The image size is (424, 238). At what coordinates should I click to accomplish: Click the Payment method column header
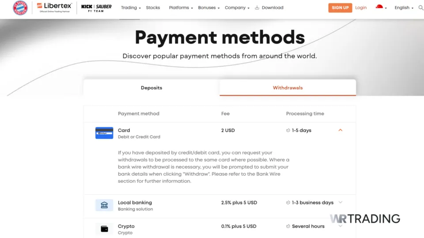[138, 114]
